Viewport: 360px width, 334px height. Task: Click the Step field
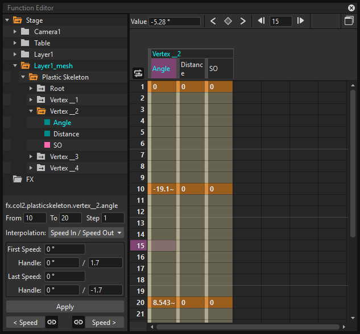click(113, 218)
